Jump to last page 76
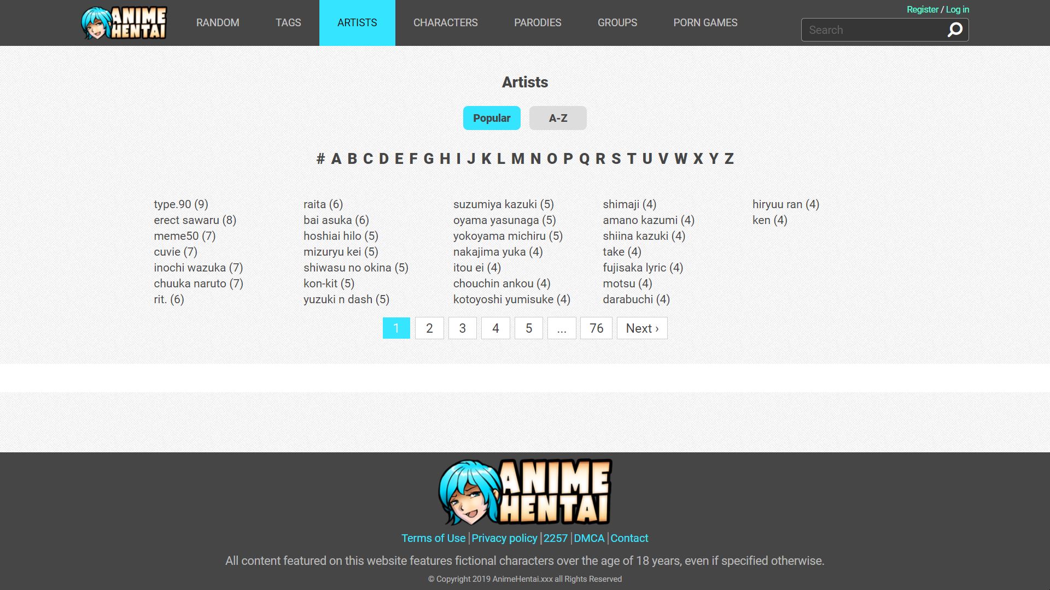Screen dimensions: 1050x590 pos(596,328)
